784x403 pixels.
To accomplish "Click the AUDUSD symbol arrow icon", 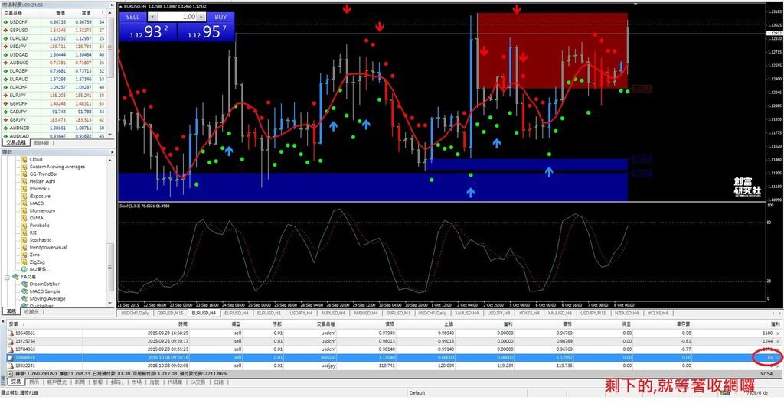I will [x=5, y=63].
